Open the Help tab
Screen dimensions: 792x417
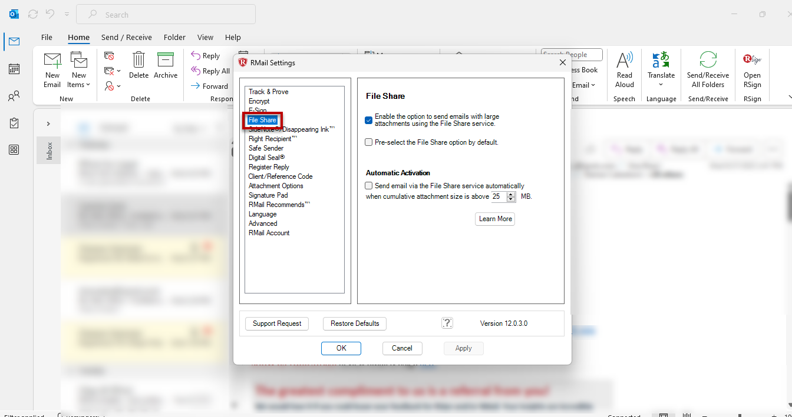point(233,37)
